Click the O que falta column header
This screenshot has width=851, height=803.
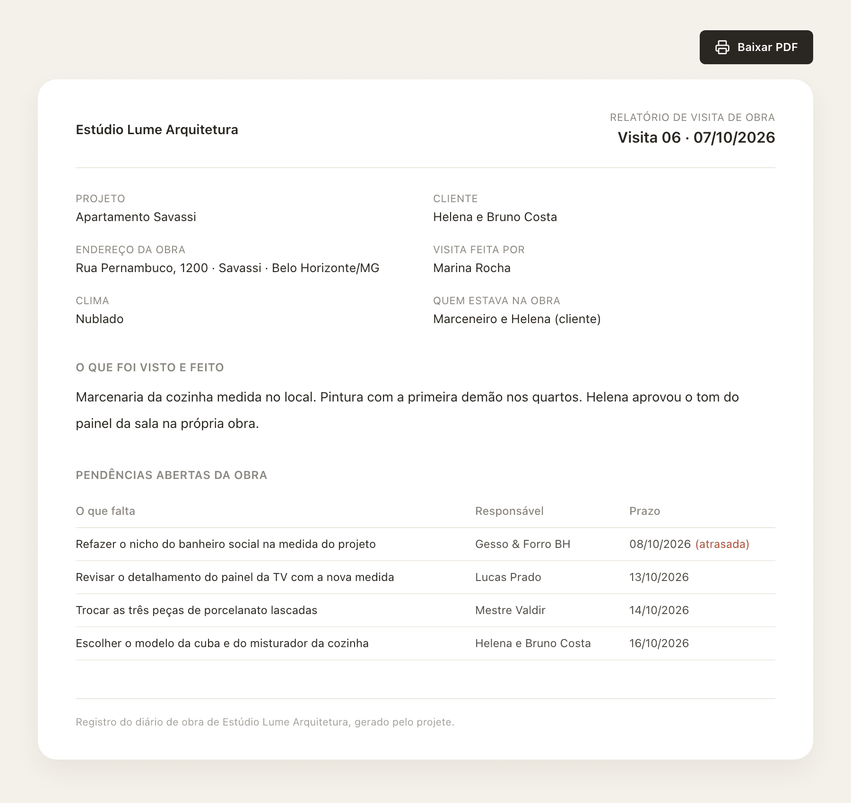pos(105,511)
